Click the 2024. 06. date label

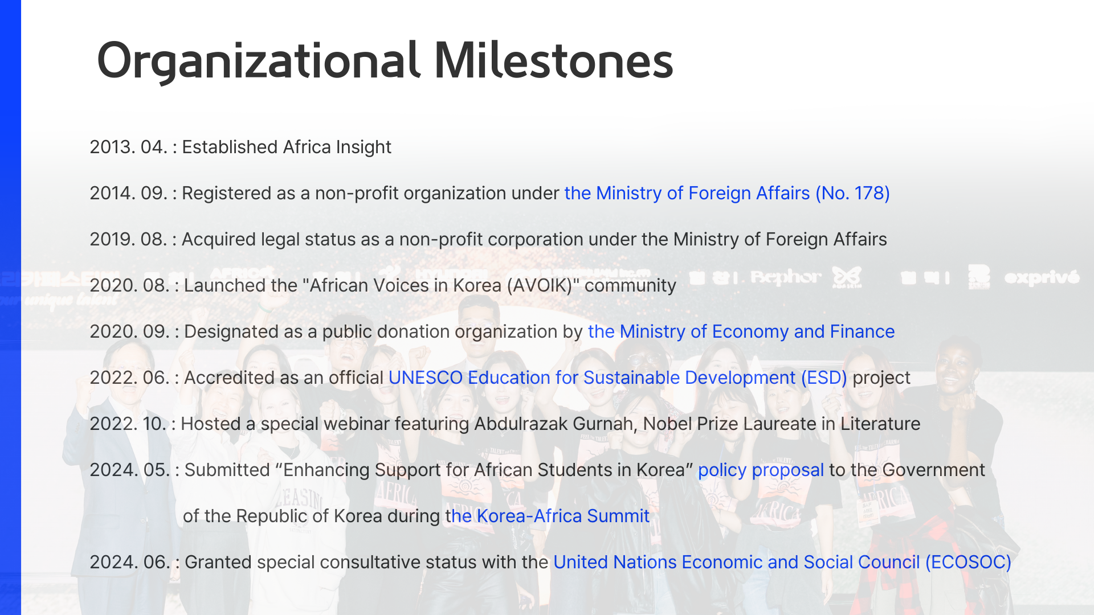(130, 563)
